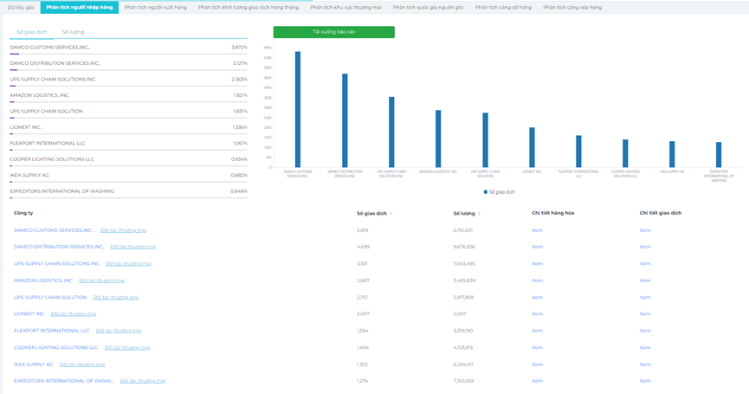Open FLEXPORT INTERNATIONAL LLC company link in table
This screenshot has height=394, width=749.
tap(52, 331)
